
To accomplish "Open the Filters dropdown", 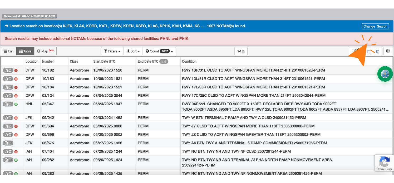I will coord(112,51).
